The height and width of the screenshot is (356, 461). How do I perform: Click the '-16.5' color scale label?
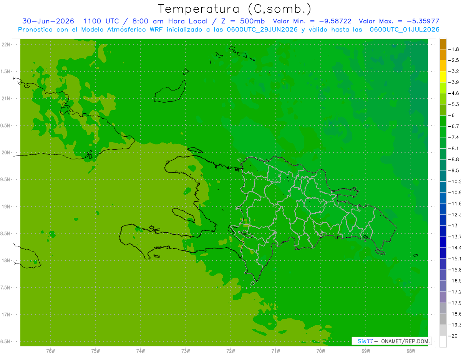coord(454,281)
